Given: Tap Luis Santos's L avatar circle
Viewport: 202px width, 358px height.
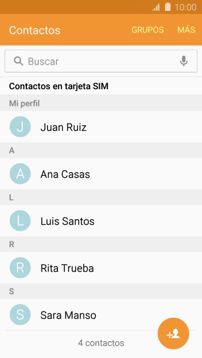Looking at the screenshot, I should coord(20,221).
